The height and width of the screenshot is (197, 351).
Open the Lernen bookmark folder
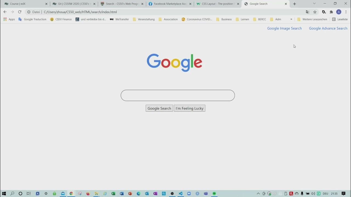(x=242, y=19)
